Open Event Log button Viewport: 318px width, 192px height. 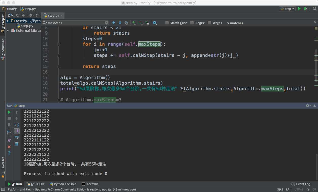pos(301,184)
